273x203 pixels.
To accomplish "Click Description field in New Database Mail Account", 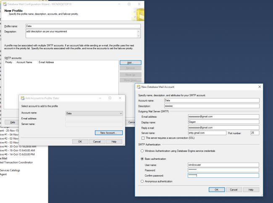I will [212, 106].
